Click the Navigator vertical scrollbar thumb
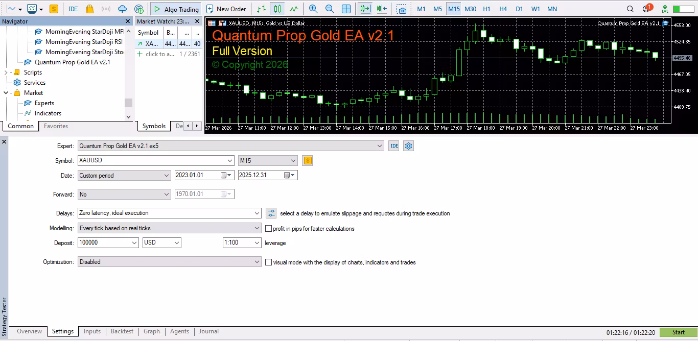This screenshot has height=341, width=698. [128, 103]
